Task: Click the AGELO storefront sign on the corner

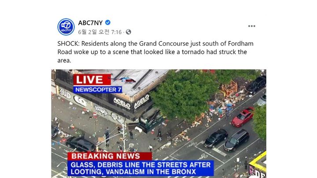Action: pos(131,102)
